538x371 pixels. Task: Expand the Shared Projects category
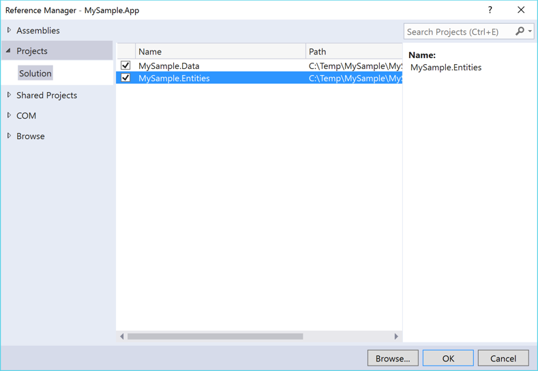coord(9,95)
